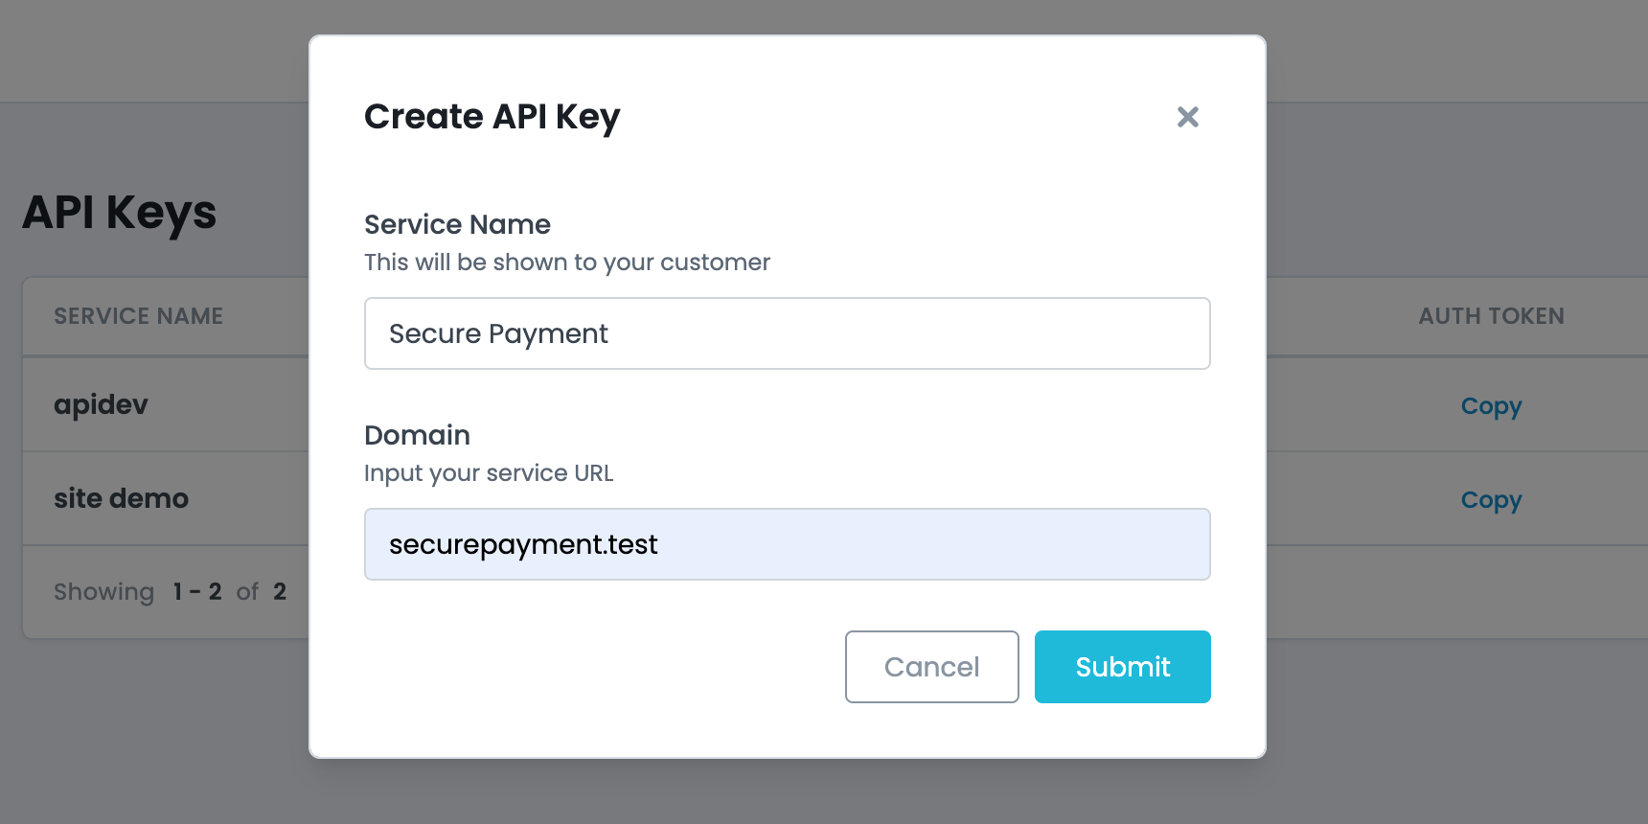Copy auth token for site demo

click(1491, 500)
